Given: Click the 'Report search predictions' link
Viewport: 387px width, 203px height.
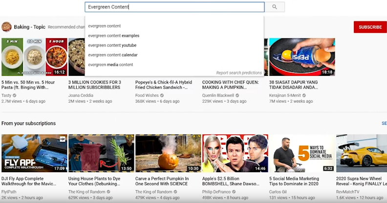Looking at the screenshot, I should 238,73.
